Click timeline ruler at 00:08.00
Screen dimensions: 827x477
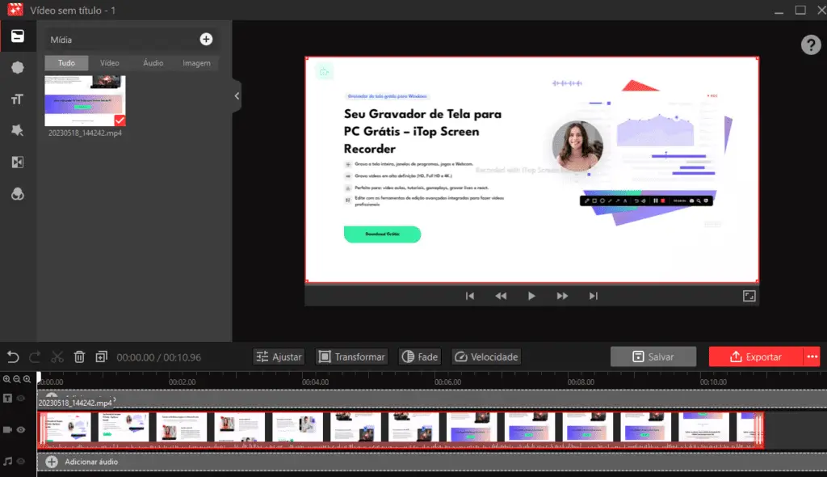[581, 382]
